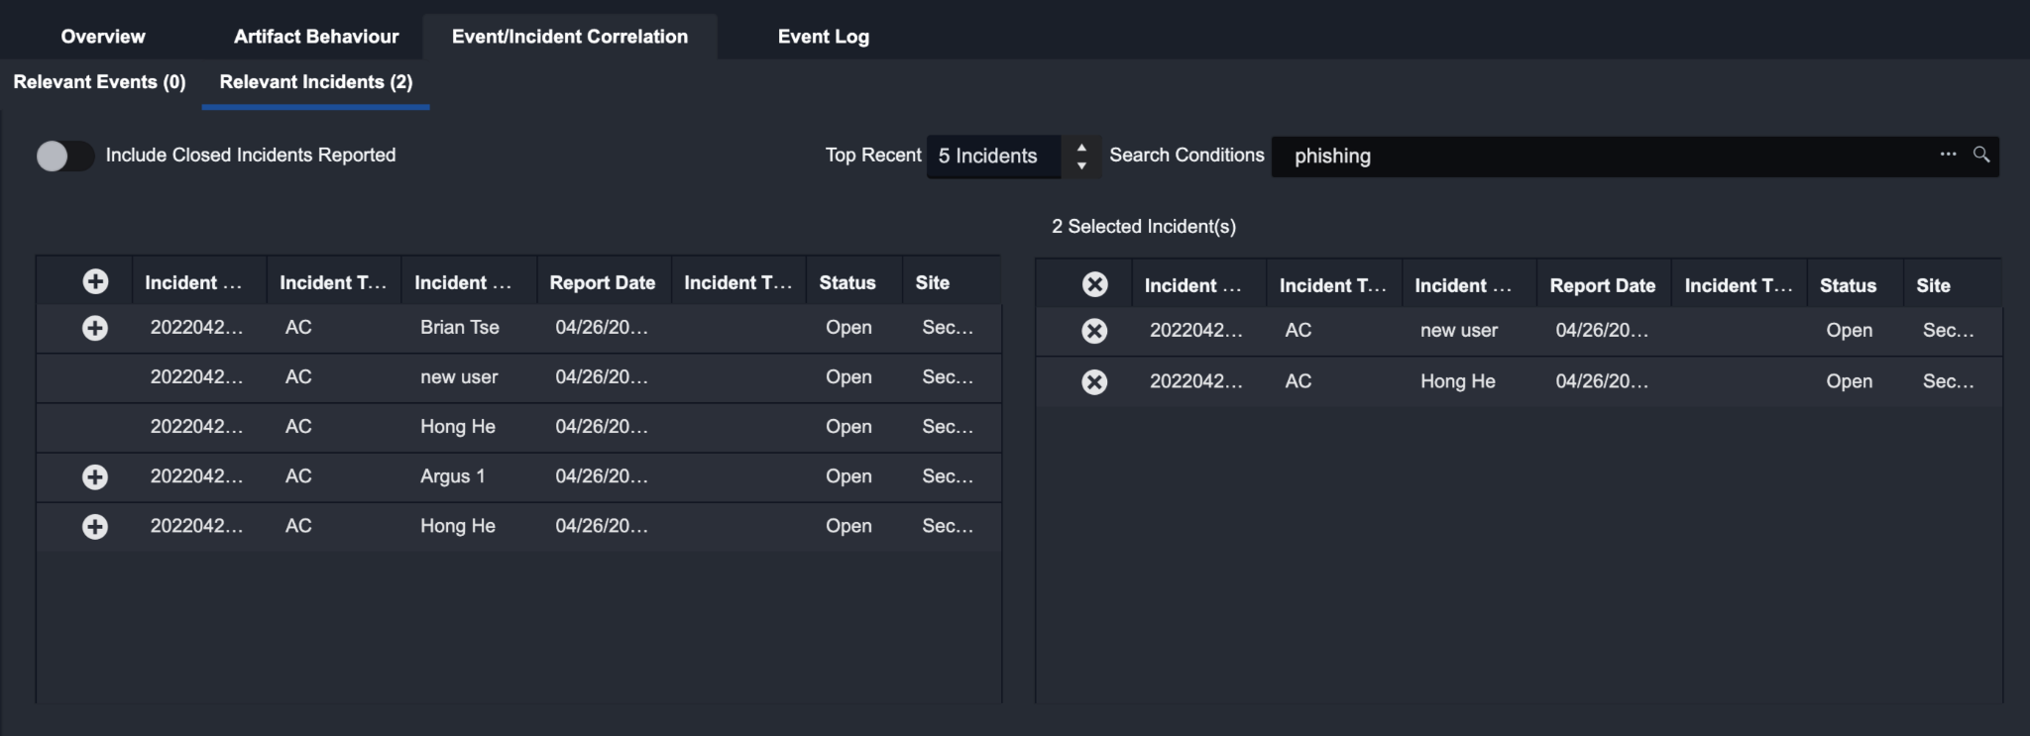The width and height of the screenshot is (2030, 736).
Task: Toggle Include Closed Incidents Reported switch
Action: [64, 156]
